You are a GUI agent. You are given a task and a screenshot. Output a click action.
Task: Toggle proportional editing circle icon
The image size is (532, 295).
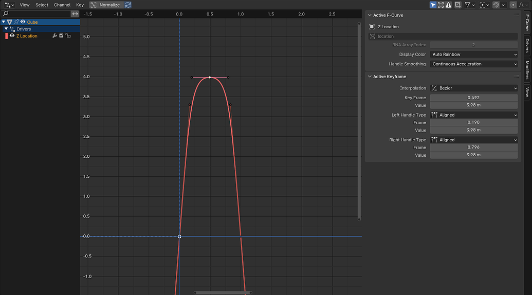(x=513, y=5)
